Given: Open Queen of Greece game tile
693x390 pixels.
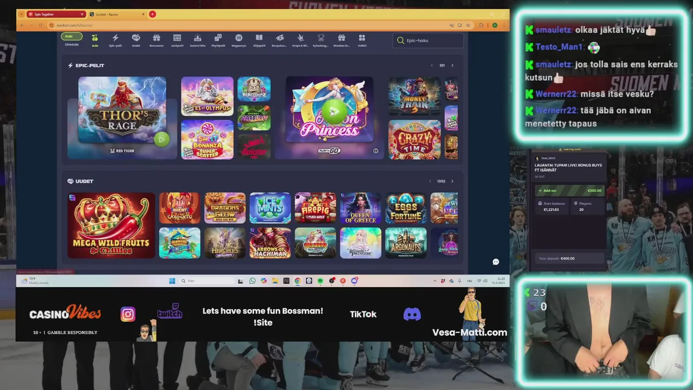Looking at the screenshot, I should 361,208.
